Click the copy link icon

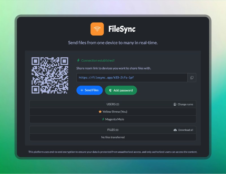click(192, 77)
